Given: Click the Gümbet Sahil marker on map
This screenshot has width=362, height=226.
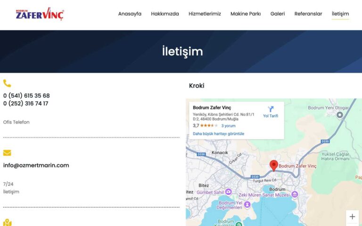Looking at the screenshot, I should coord(229,192).
